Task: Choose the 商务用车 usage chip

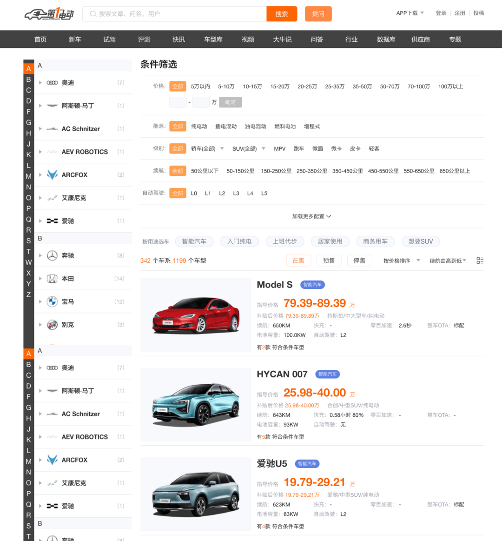Action: click(376, 241)
